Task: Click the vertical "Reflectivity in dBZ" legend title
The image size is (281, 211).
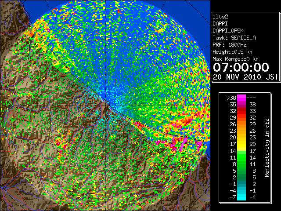Action: click(x=267, y=148)
